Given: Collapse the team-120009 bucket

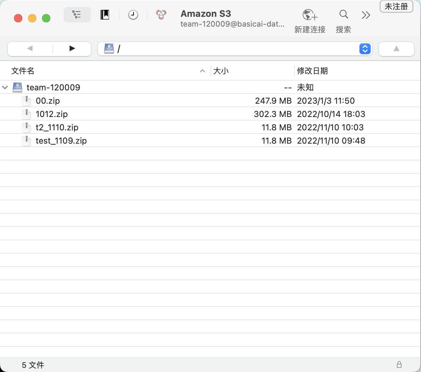Looking at the screenshot, I should [x=5, y=87].
